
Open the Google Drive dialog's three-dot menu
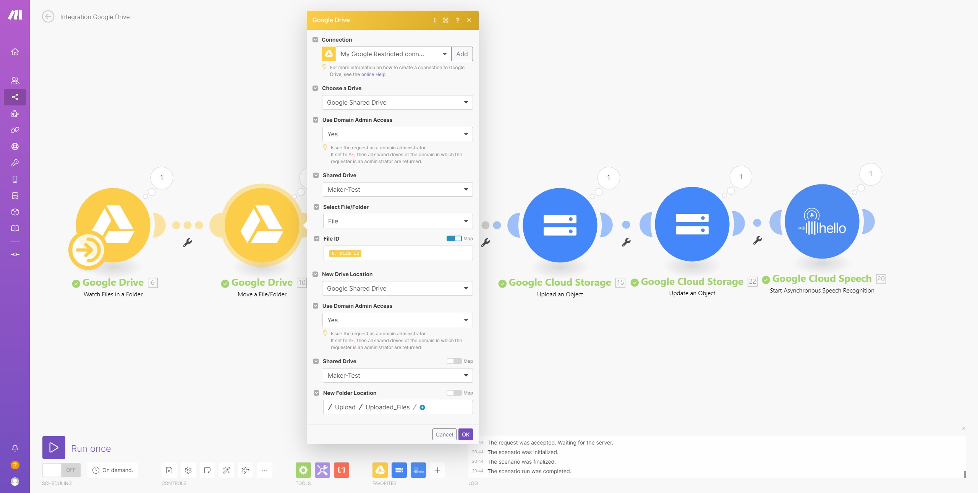435,20
